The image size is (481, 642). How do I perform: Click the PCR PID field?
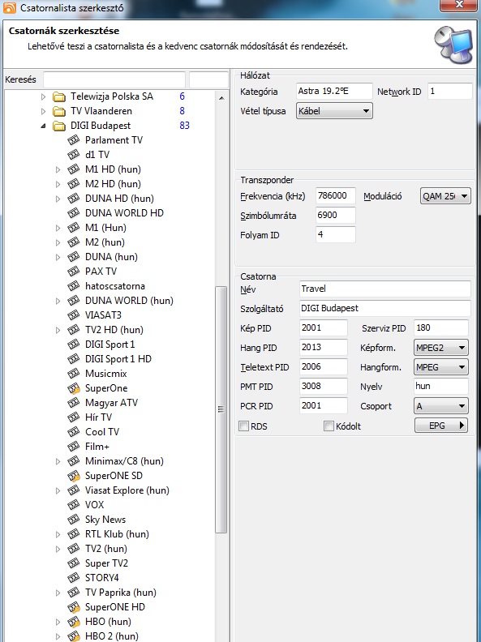(324, 406)
